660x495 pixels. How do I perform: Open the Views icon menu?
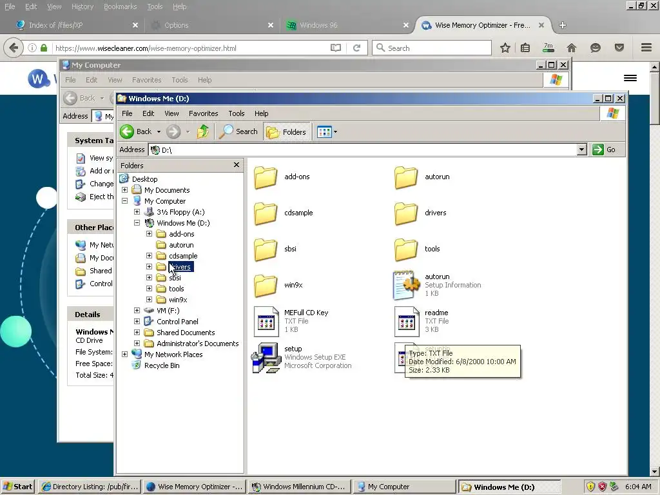point(327,131)
